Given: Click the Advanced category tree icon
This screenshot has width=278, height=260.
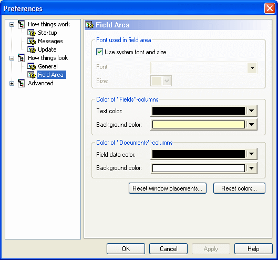Looking at the screenshot, I should (21, 83).
